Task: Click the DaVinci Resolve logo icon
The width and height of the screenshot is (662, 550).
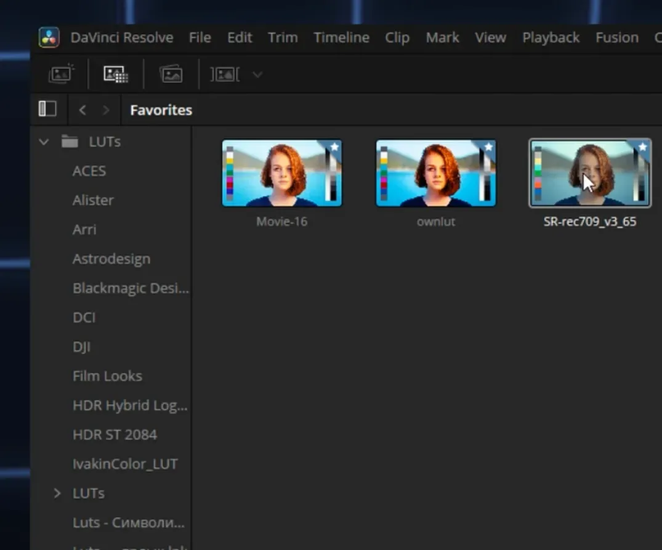Action: click(x=49, y=38)
